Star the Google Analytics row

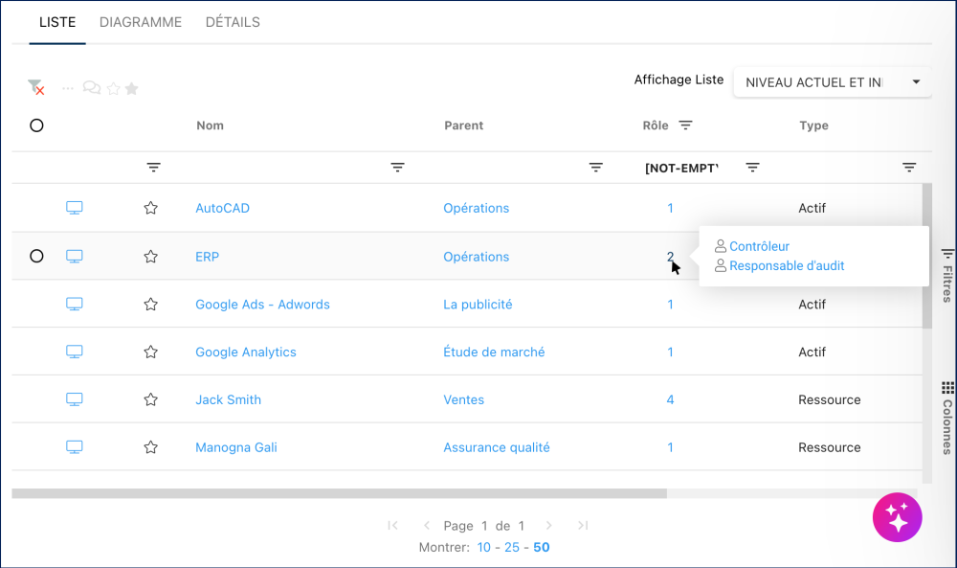150,352
